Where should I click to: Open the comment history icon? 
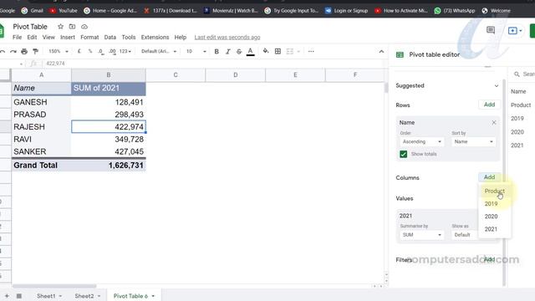click(491, 30)
